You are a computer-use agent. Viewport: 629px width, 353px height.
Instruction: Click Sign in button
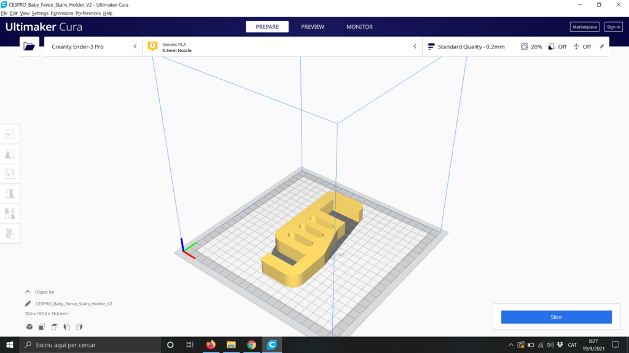point(614,27)
